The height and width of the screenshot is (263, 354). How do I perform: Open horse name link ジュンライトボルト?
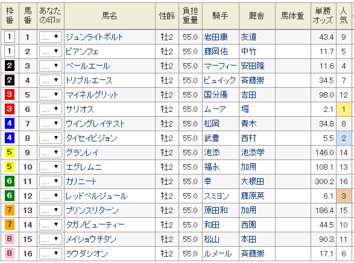[x=94, y=37]
